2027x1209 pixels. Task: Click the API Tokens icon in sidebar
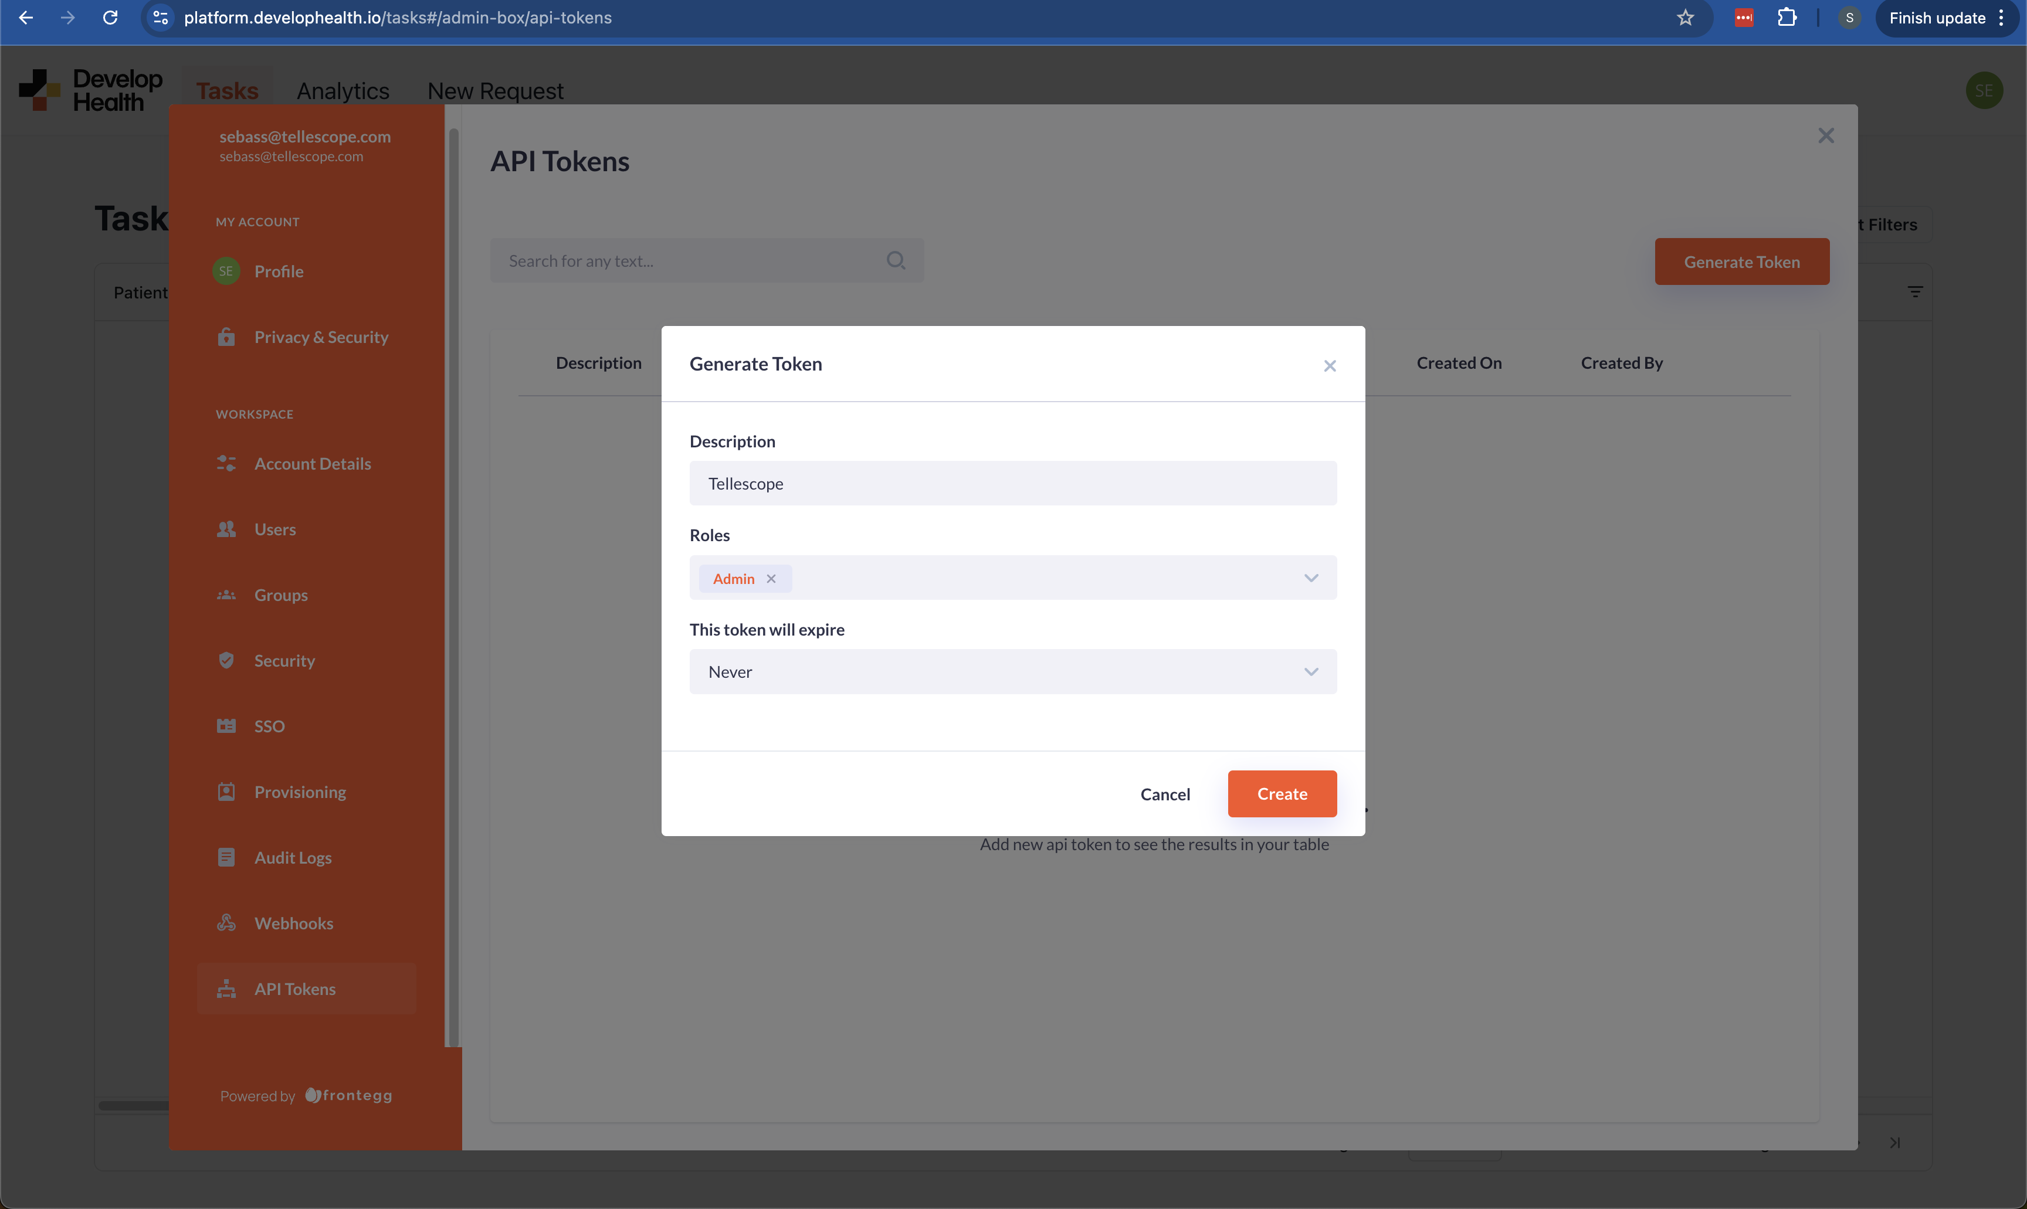tap(226, 989)
